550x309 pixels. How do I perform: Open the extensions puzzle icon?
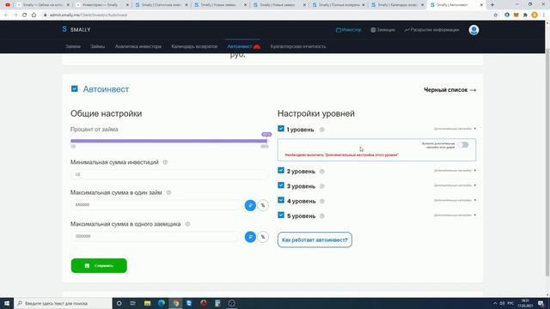click(525, 15)
